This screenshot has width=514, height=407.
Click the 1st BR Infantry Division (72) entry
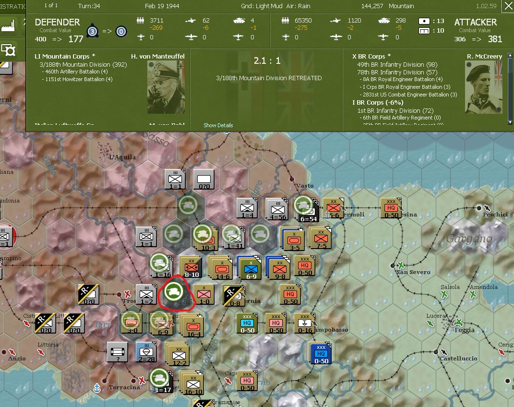[x=395, y=111]
